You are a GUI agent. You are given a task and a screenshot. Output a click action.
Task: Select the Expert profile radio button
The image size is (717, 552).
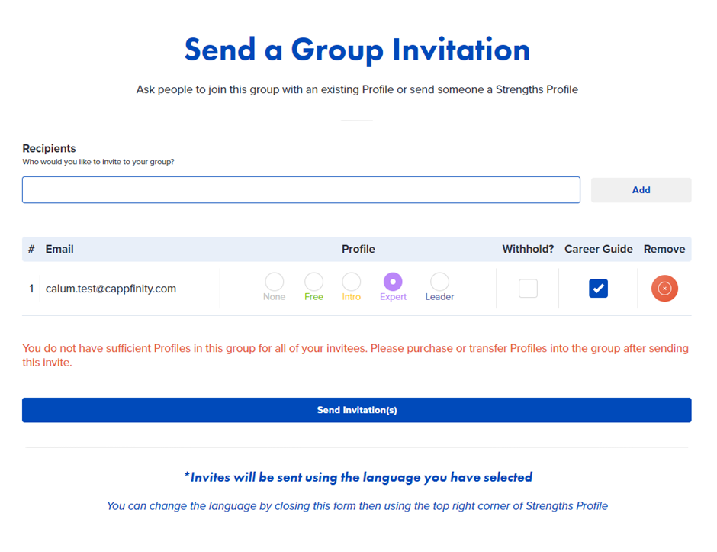click(393, 282)
